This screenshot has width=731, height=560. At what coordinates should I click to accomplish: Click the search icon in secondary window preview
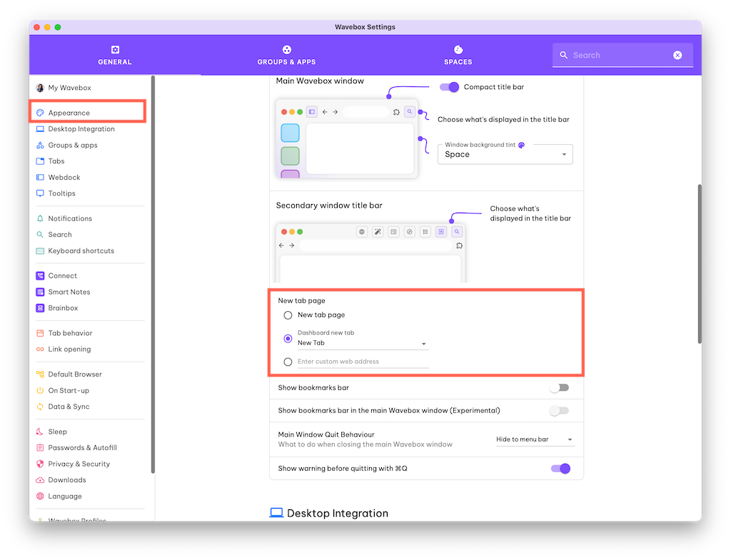[x=457, y=232]
